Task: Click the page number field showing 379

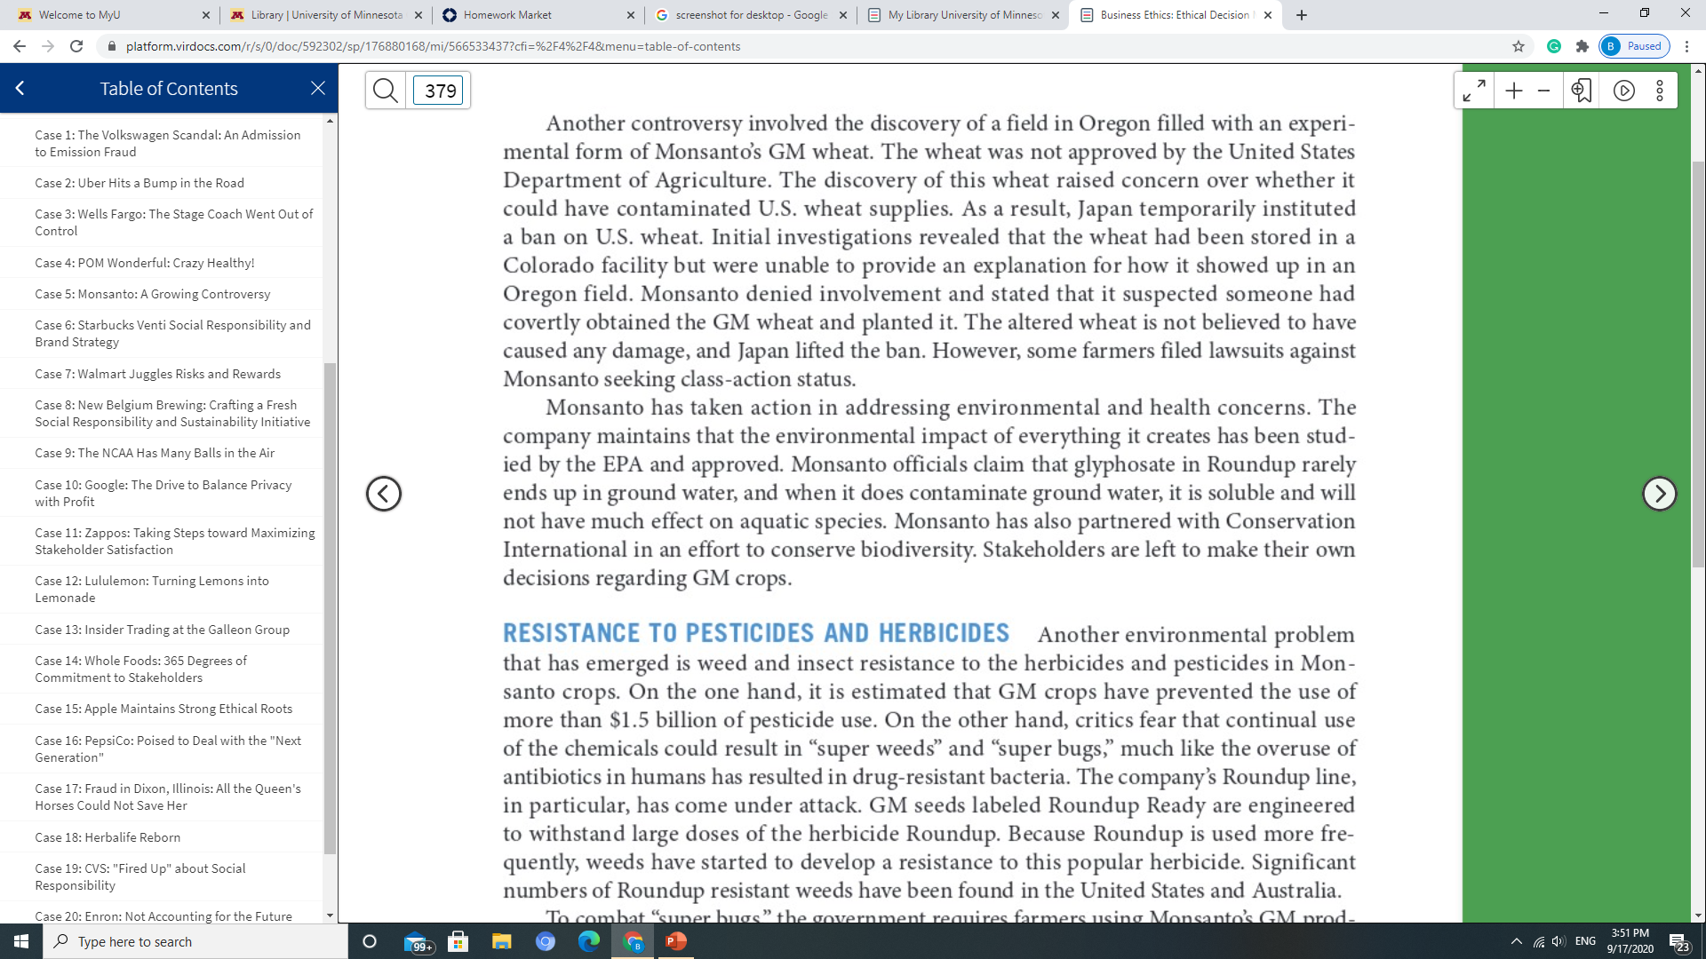Action: 438,90
